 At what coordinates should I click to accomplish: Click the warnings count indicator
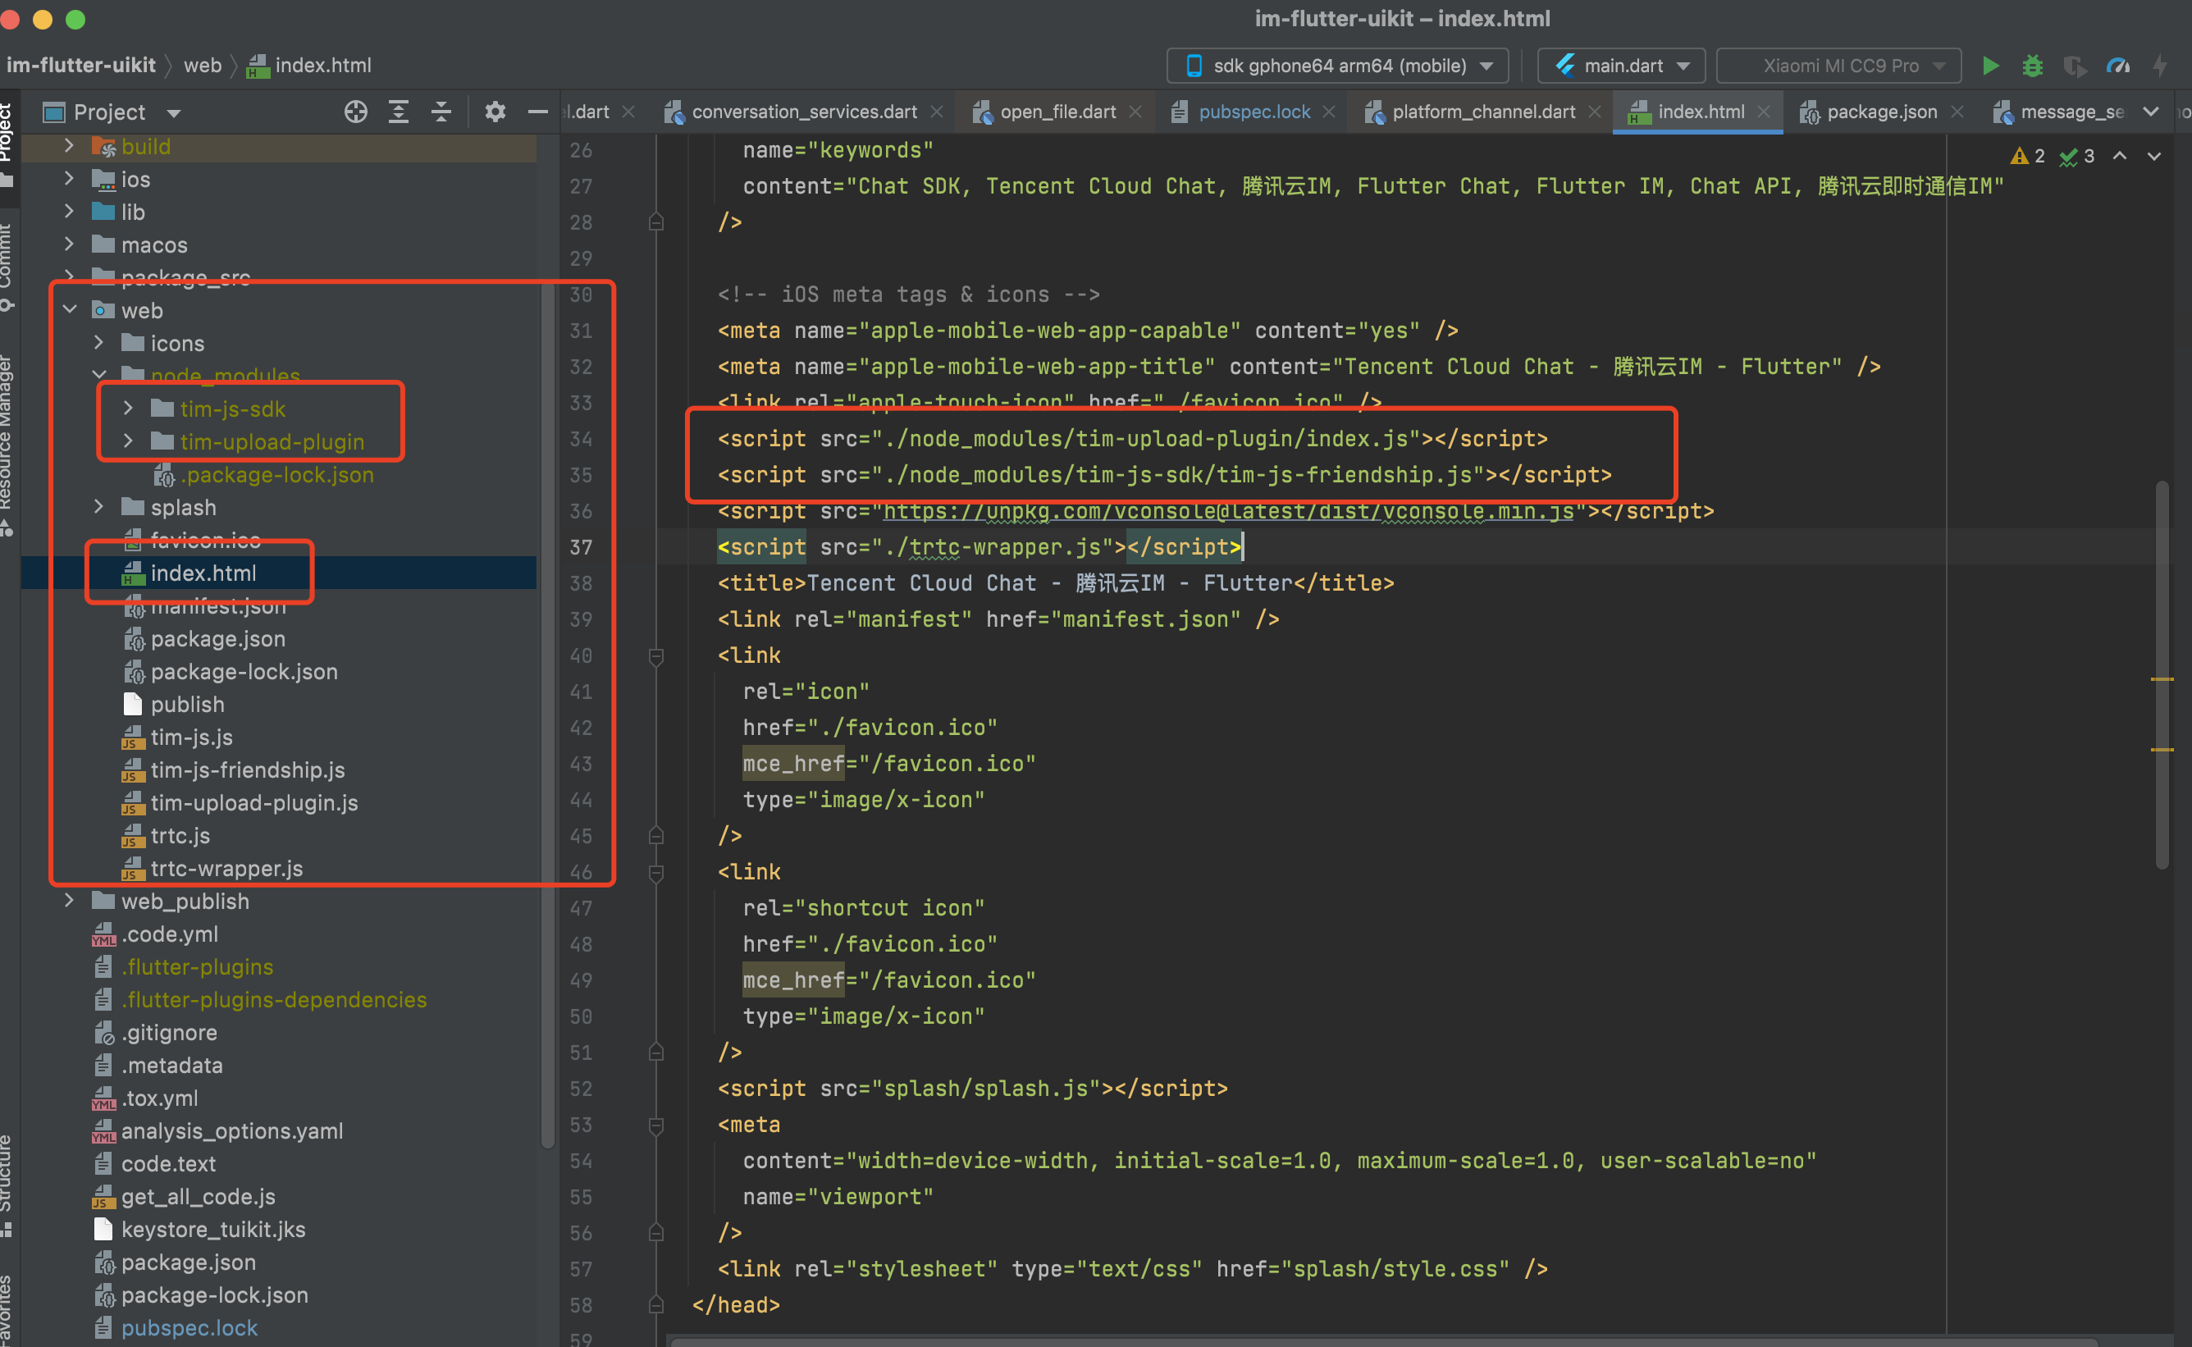pyautogui.click(x=2028, y=157)
